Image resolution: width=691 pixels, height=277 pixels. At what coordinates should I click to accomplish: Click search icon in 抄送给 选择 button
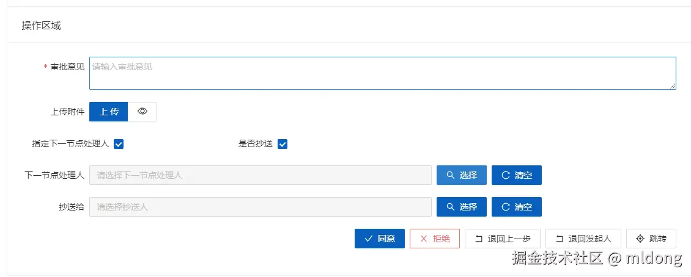point(451,207)
